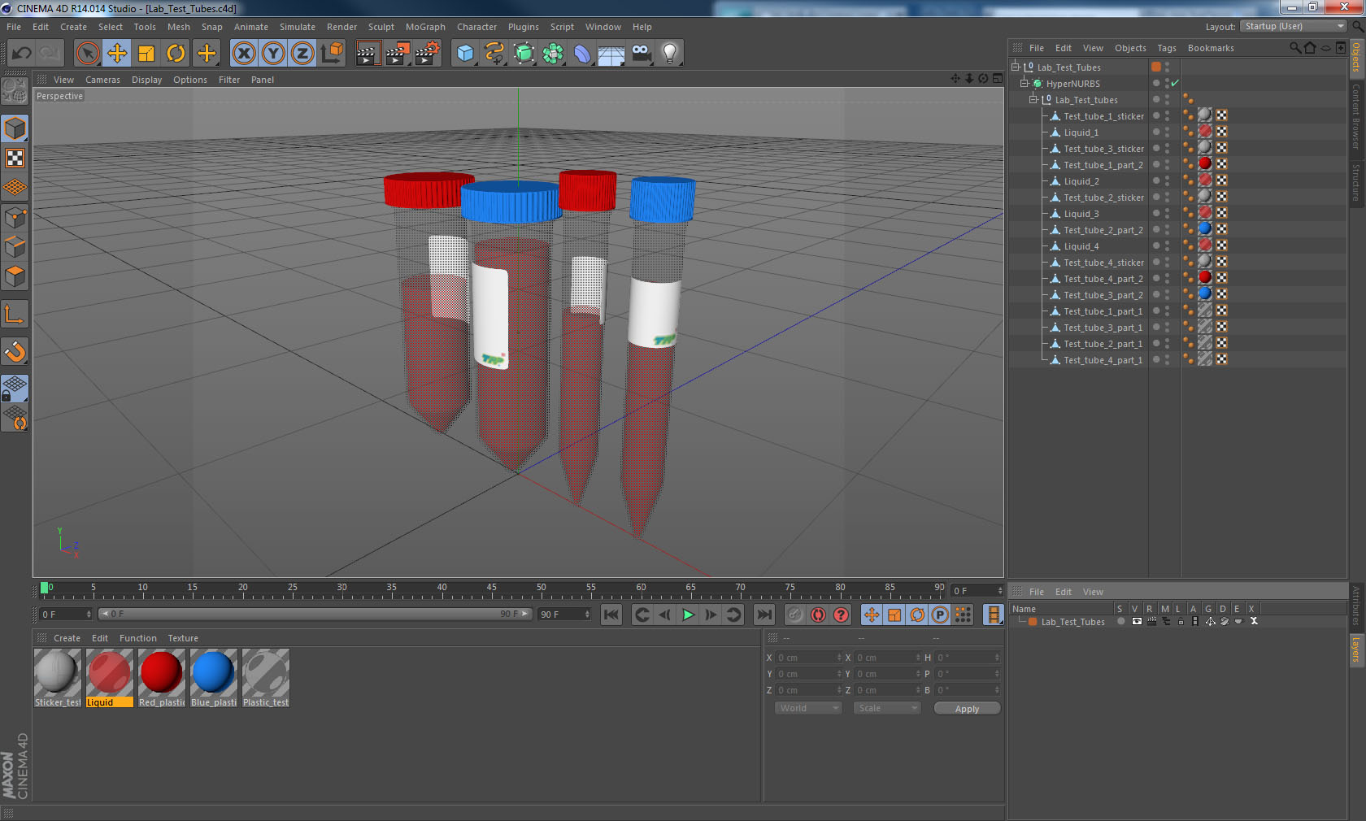Open Edit Render Settings

427,54
